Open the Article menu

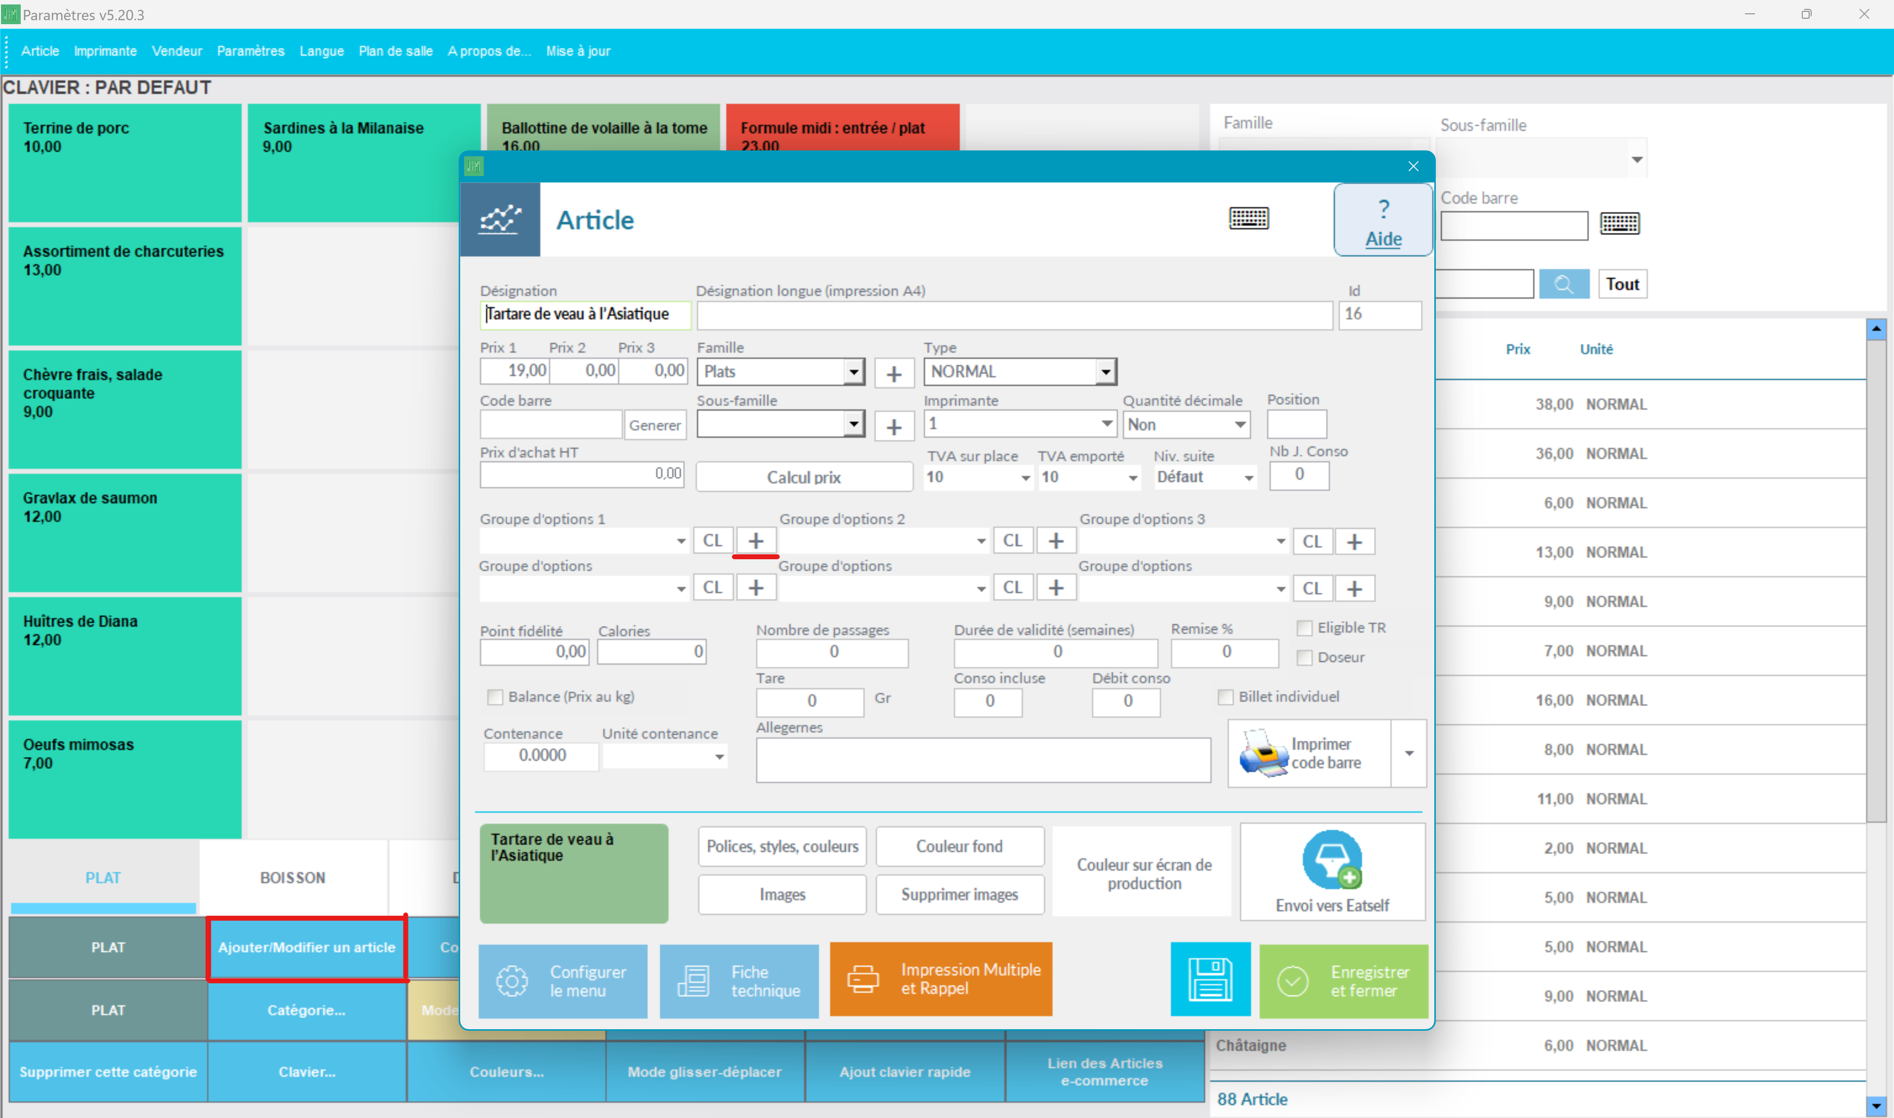(x=40, y=51)
